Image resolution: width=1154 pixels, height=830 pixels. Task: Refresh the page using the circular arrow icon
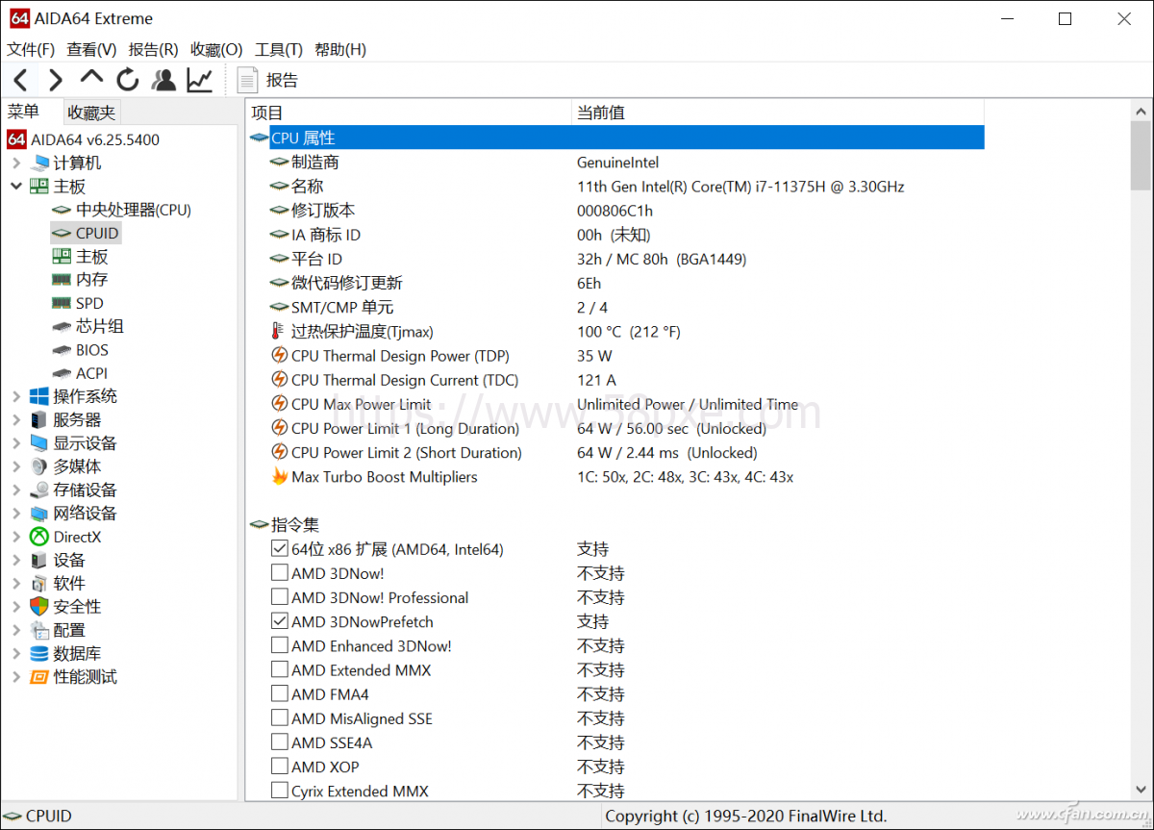[128, 80]
